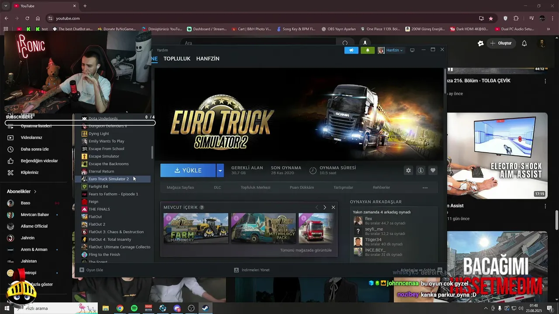This screenshot has width=559, height=314.
Task: Open Mevcut İçerik help question mark
Action: click(x=202, y=207)
